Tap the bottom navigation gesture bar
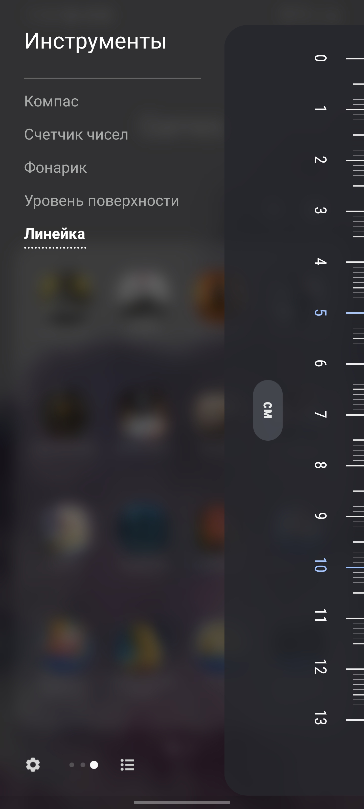This screenshot has width=364, height=809. pyautogui.click(x=182, y=802)
